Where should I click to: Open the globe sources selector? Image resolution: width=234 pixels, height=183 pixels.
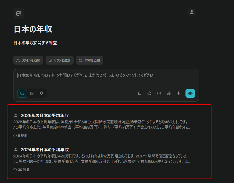point(149,93)
